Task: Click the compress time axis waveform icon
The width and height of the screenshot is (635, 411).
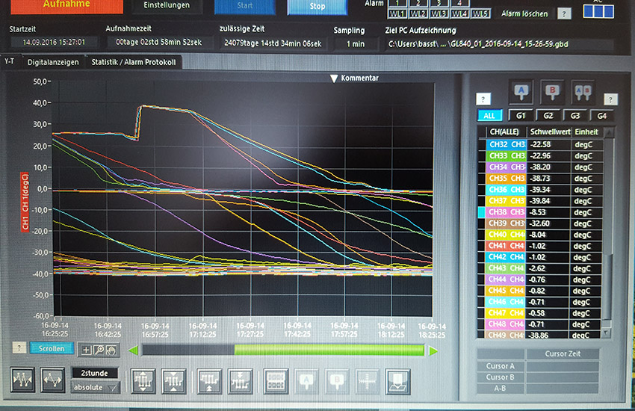Action: click(25, 381)
